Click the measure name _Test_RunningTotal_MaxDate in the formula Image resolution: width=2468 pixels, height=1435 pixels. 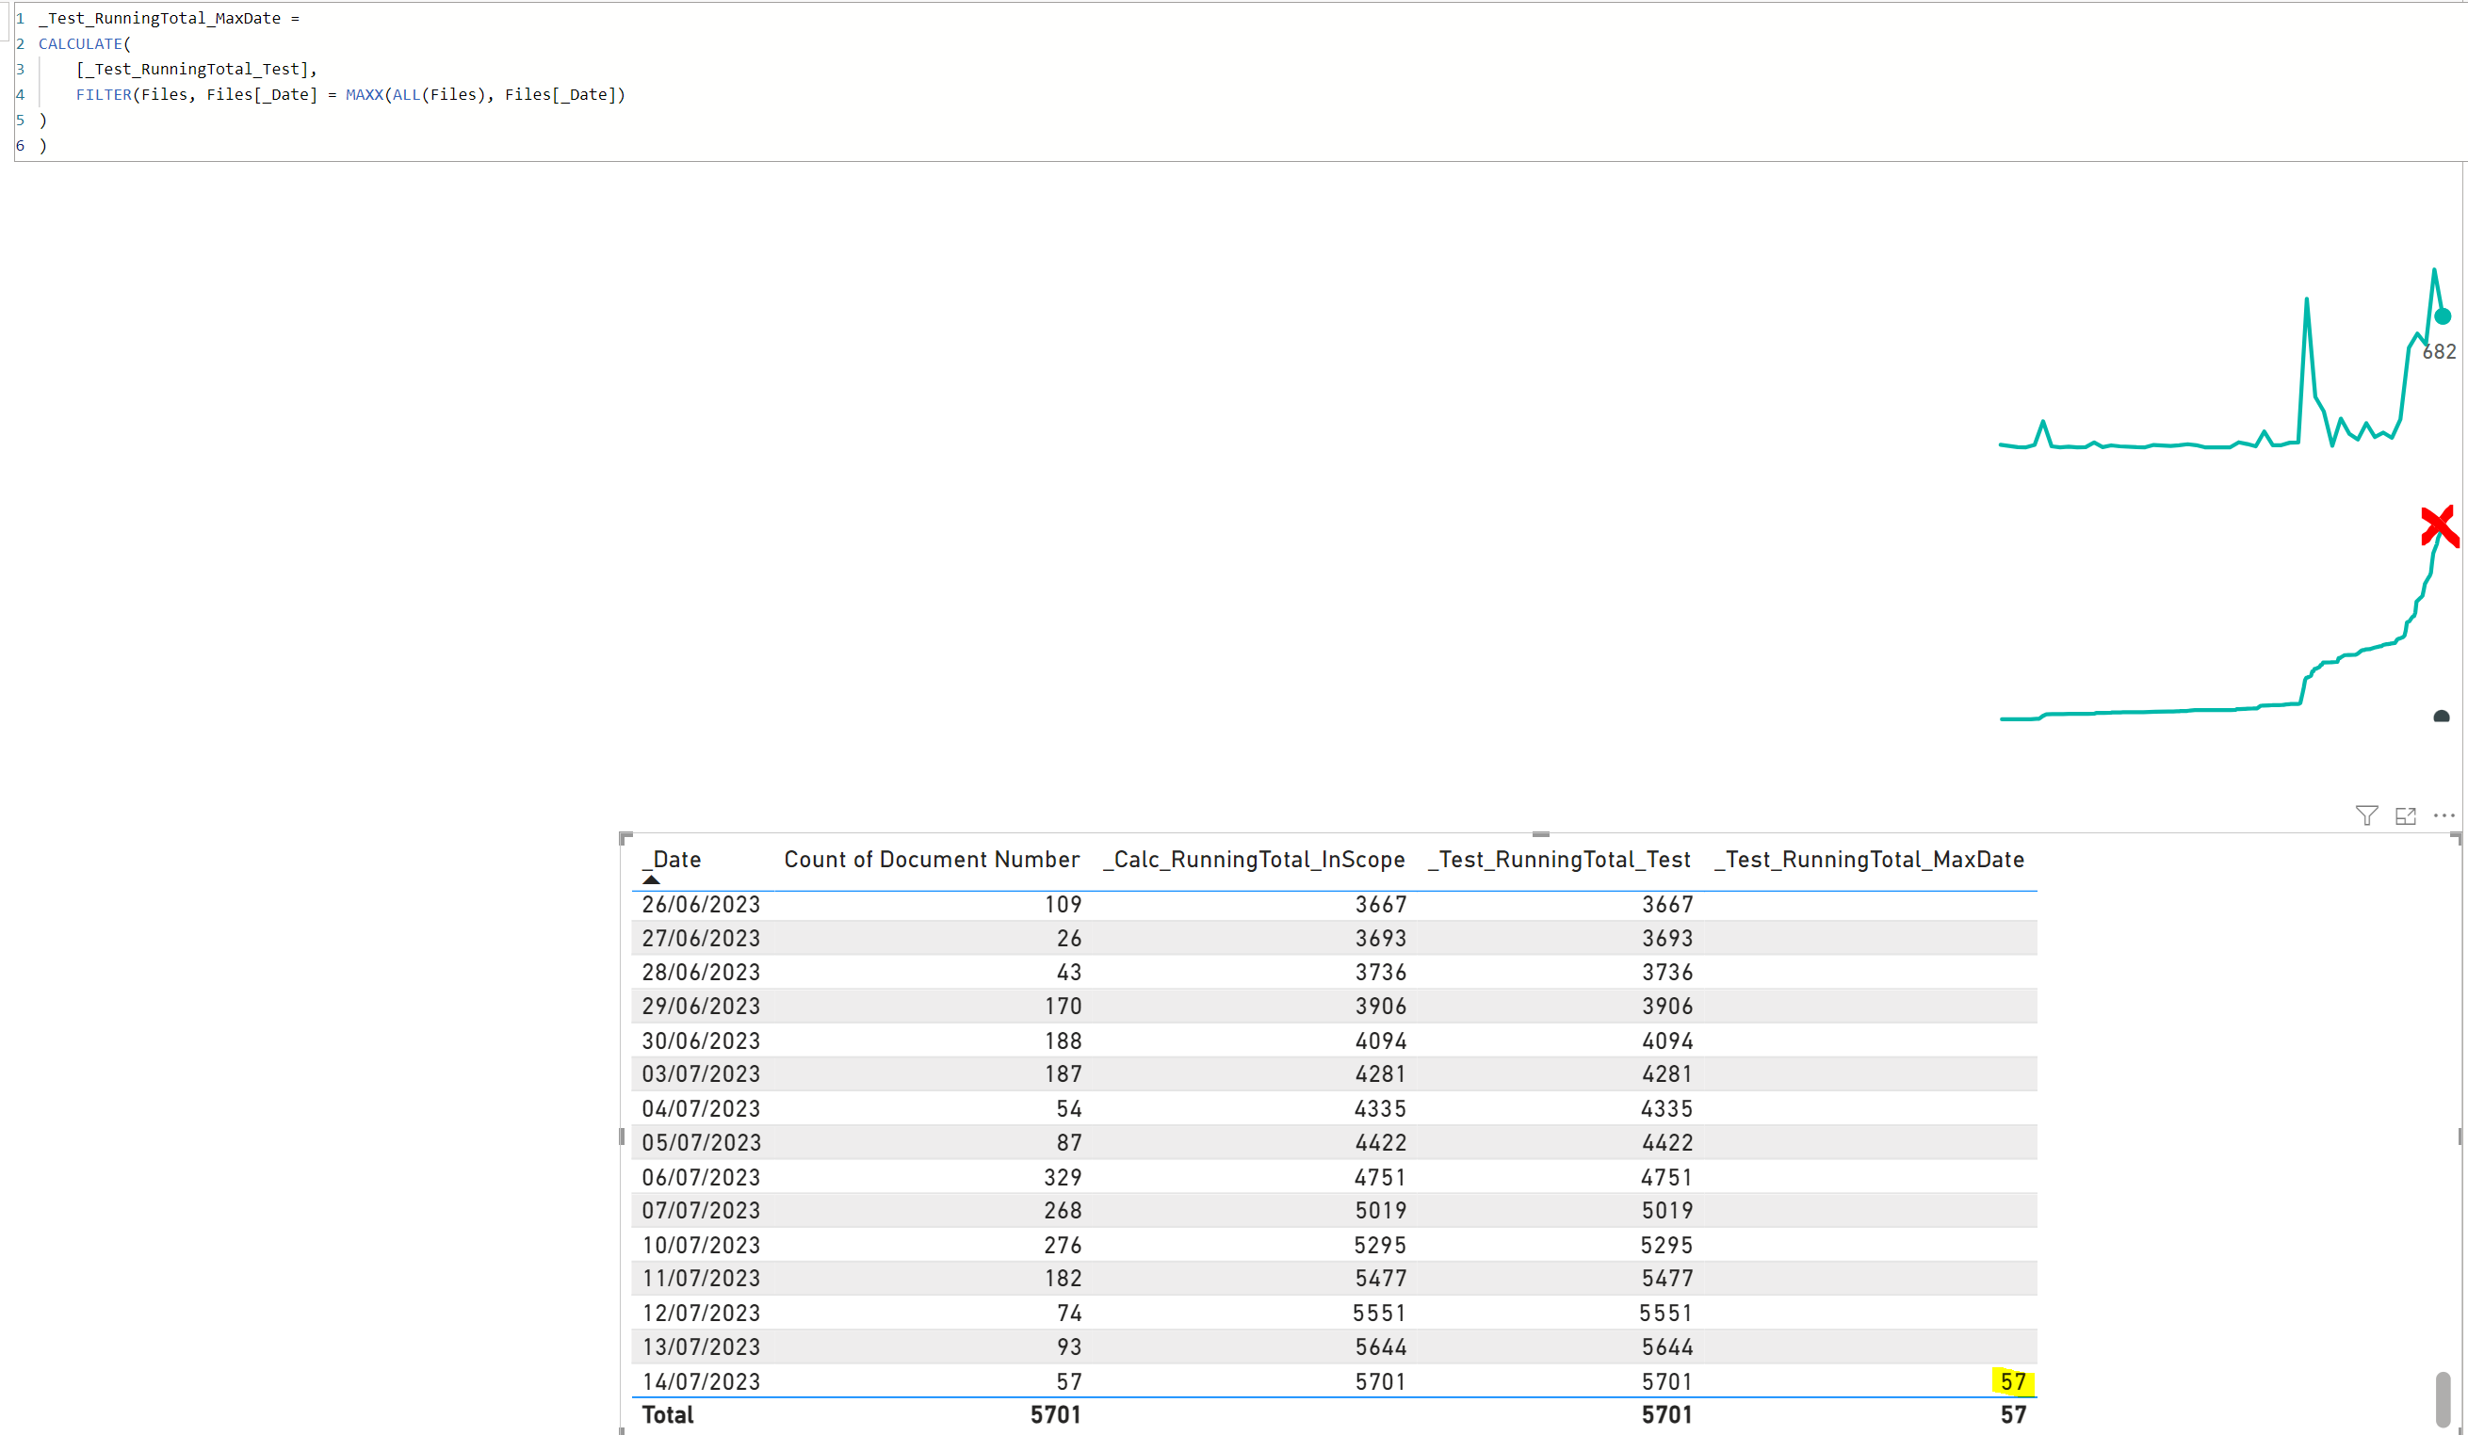[x=159, y=18]
